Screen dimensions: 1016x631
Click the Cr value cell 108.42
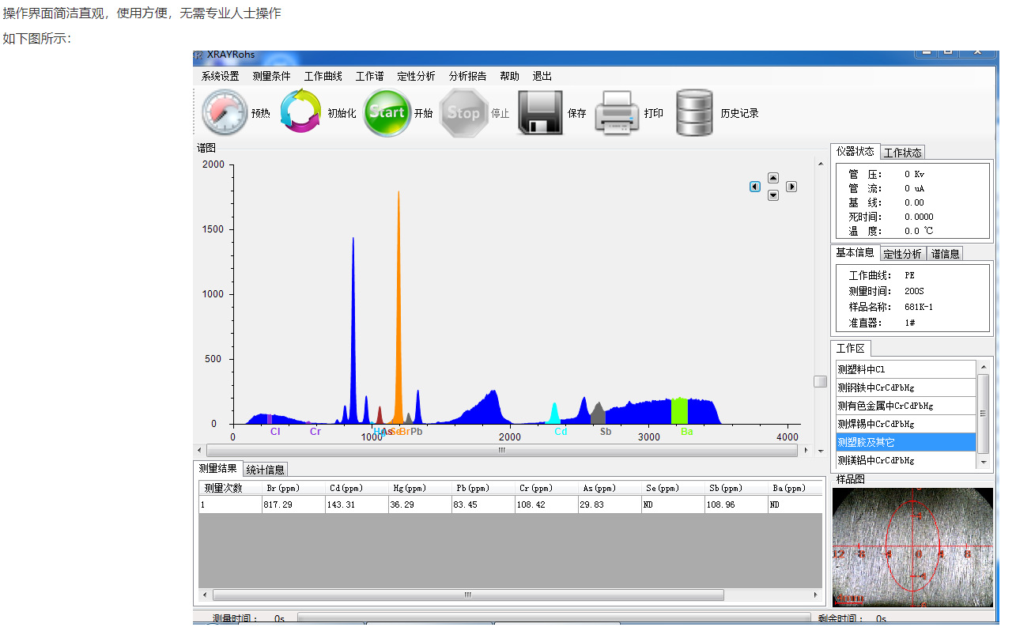tap(546, 504)
